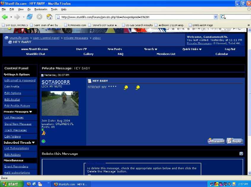This screenshot has width=251, height=187.
Task: Click the Stop loading icon
Action: 39,17
